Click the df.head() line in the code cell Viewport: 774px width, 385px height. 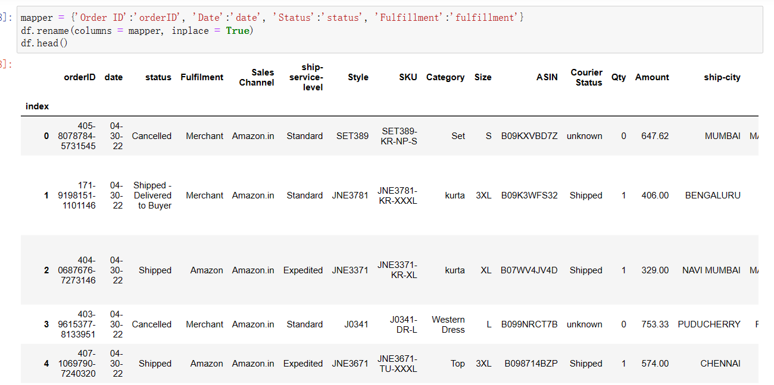point(44,43)
